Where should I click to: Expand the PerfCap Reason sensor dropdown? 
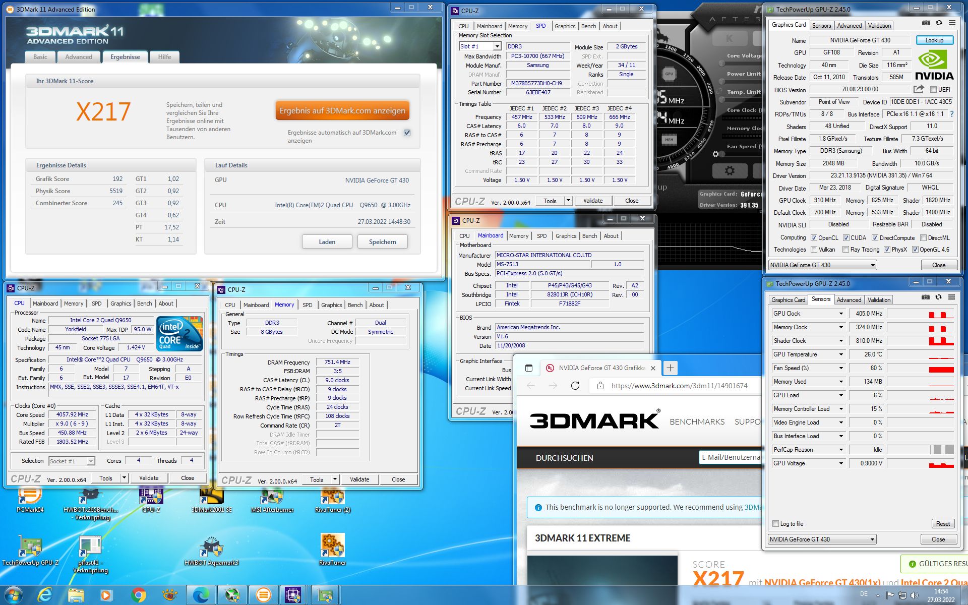(x=841, y=450)
